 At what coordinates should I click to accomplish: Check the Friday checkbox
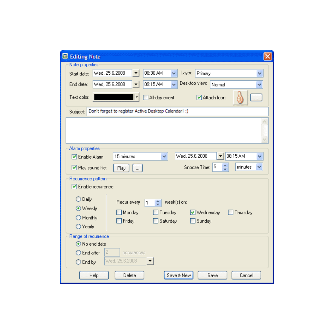[x=119, y=221]
